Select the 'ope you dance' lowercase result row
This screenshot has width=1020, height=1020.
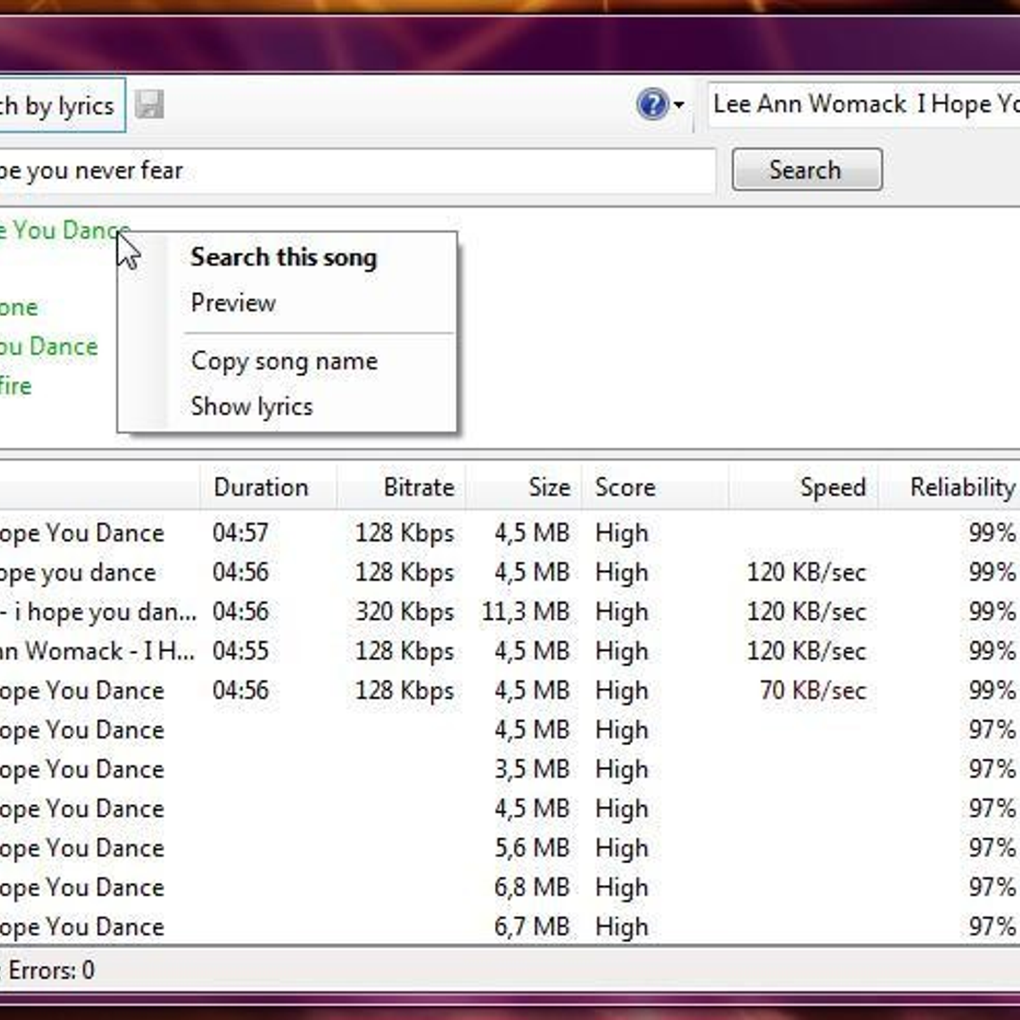[510, 572]
